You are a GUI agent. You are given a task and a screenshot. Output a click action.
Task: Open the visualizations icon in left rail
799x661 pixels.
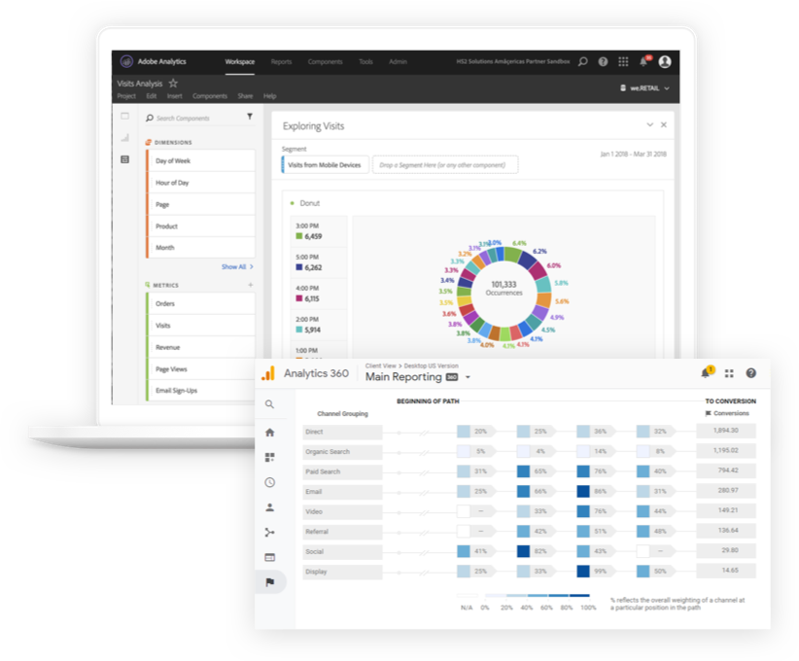124,138
